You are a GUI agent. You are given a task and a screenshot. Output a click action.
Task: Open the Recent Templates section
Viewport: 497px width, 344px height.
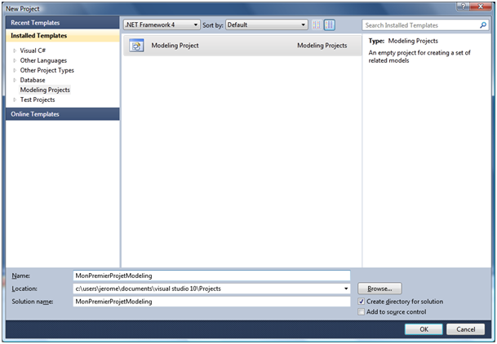[34, 23]
